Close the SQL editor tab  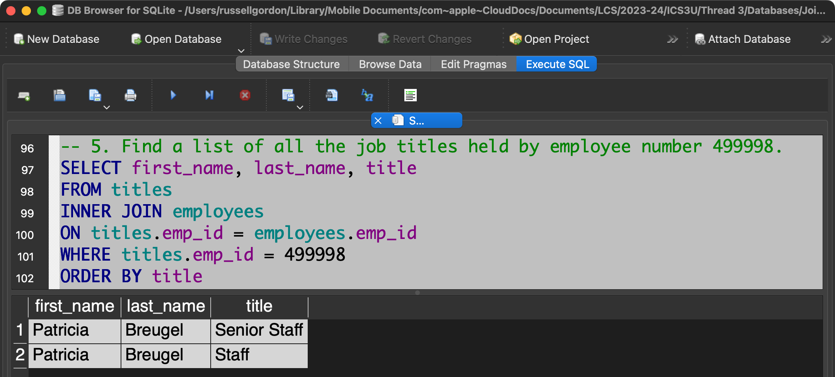[378, 121]
